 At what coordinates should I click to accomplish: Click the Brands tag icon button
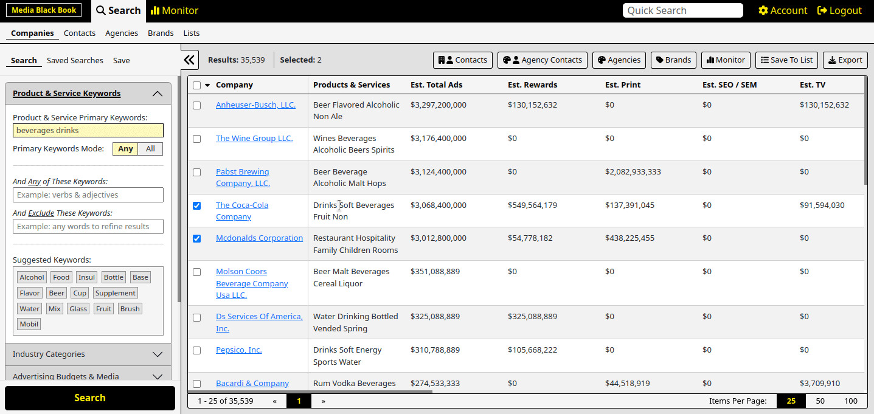tap(673, 60)
